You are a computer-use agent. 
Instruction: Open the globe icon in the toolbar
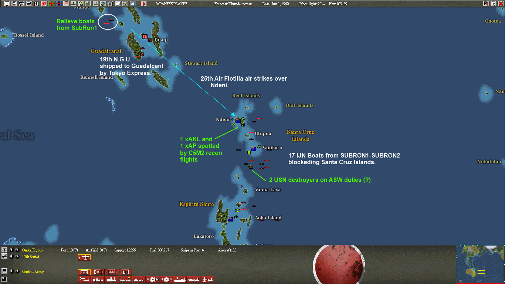103,4
